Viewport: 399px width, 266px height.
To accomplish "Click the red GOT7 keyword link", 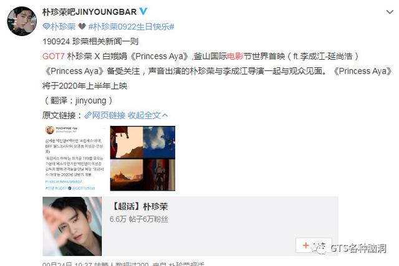I will (x=54, y=56).
